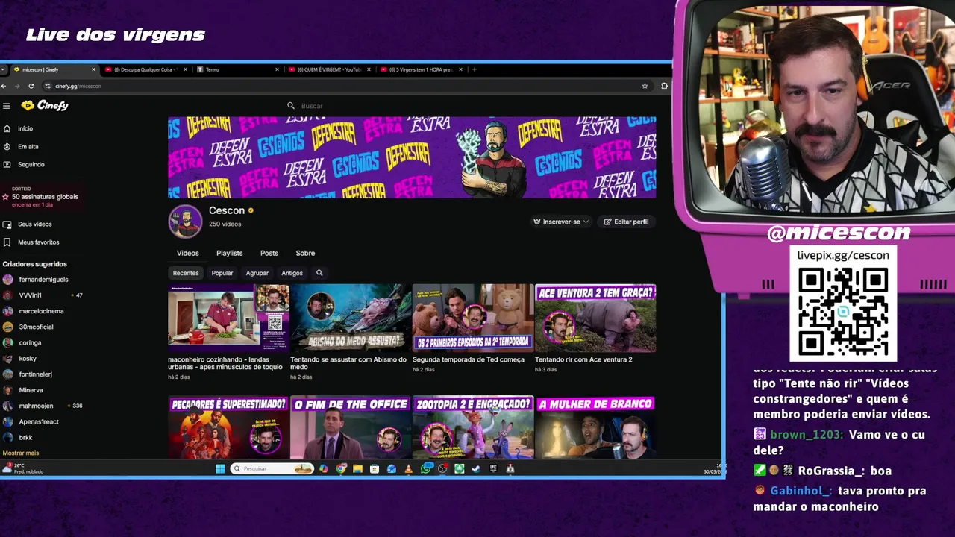Click the browser back arrow

4,86
